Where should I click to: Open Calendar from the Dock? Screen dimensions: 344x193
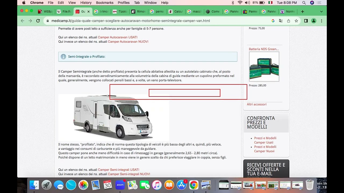108,185
